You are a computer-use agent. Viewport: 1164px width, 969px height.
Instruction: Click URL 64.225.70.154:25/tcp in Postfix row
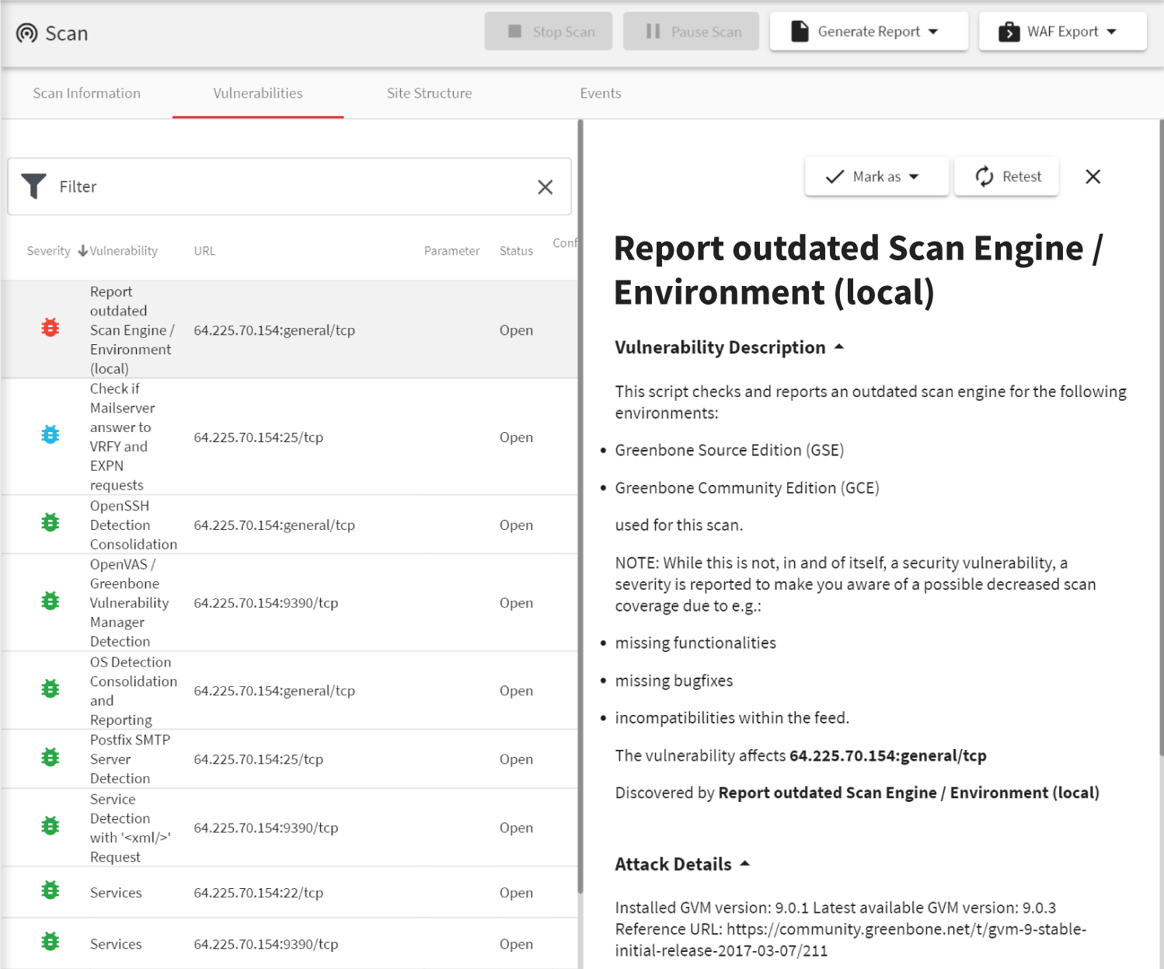coord(258,759)
